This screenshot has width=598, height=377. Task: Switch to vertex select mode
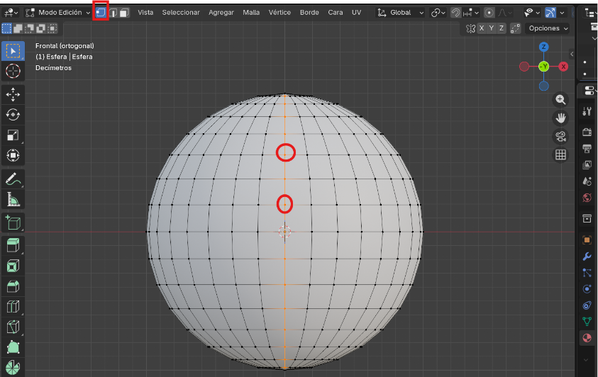click(x=101, y=13)
